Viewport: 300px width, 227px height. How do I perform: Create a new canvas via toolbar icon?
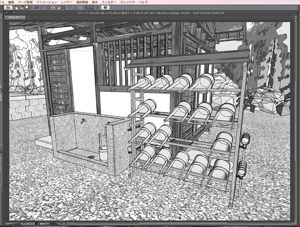(16, 8)
